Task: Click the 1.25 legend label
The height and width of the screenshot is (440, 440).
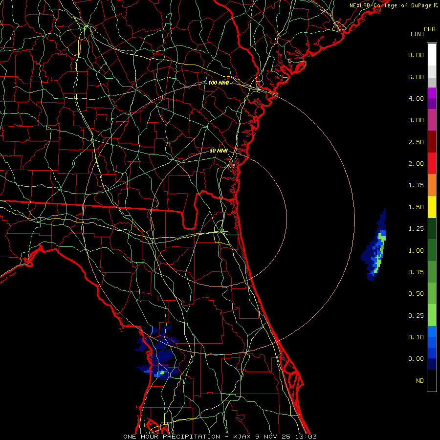Action: point(416,229)
